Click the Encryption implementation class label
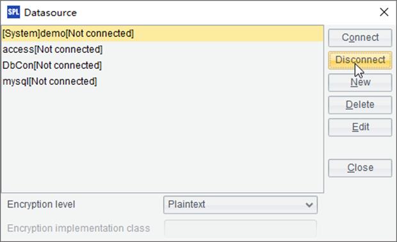 point(79,229)
